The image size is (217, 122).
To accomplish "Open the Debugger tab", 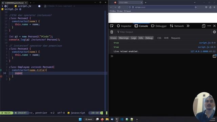I will coord(159,26).
